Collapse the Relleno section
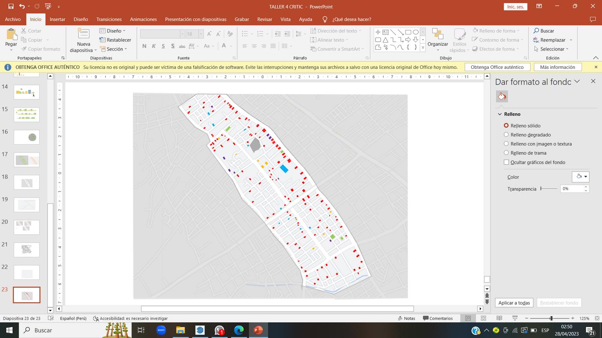This screenshot has height=338, width=602. point(500,114)
